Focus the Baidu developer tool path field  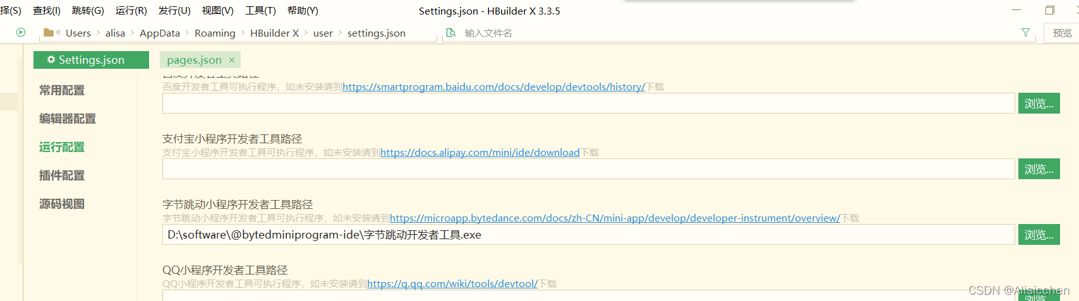pos(588,103)
